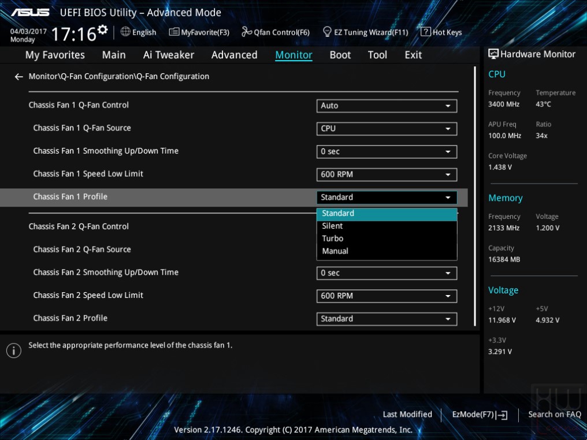Viewport: 587px width, 440px height.
Task: Click the EzMode exit arrow icon
Action: [502, 415]
